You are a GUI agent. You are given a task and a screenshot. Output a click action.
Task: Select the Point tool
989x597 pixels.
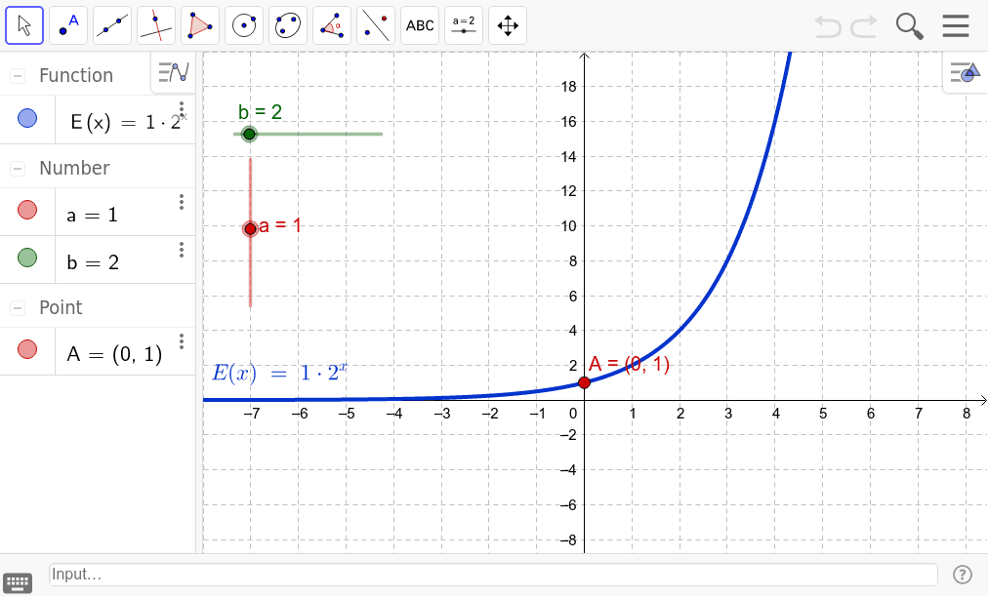(x=68, y=25)
